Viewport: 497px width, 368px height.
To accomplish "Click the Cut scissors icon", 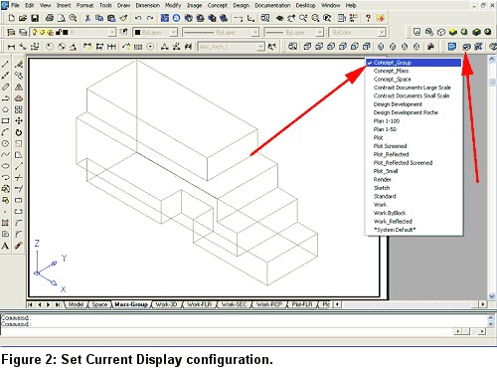I will [87, 18].
